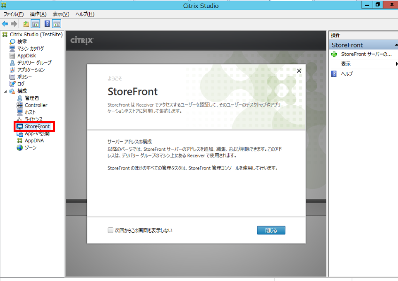Collapse the 構成 tree expander arrow
The width and height of the screenshot is (398, 281).
5,91
